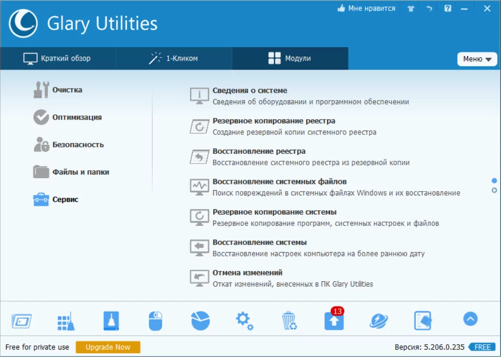Click the undo arrow icon in title bar
This screenshot has width=501, height=357.
[429, 9]
